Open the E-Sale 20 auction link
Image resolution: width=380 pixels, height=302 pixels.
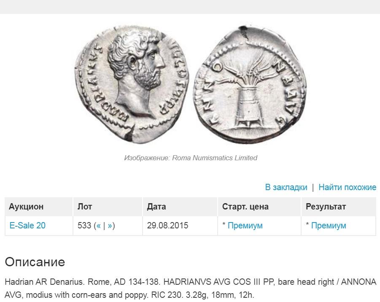click(27, 225)
